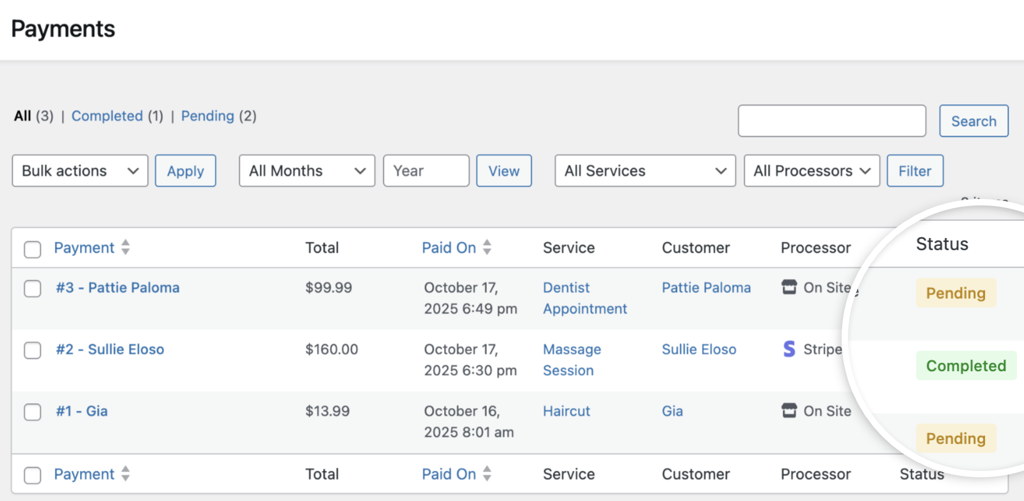Click sort arrows next to footer Payment column
Viewport: 1024px width, 501px height.
click(x=125, y=474)
